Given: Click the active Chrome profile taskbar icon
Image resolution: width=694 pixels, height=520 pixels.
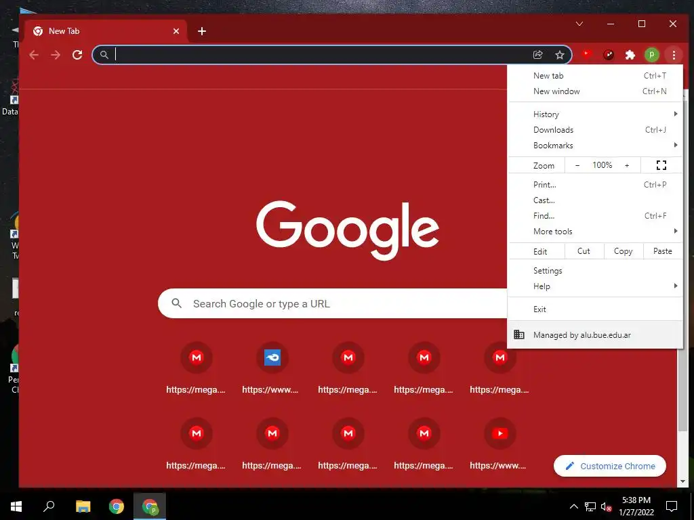Looking at the screenshot, I should 150,506.
